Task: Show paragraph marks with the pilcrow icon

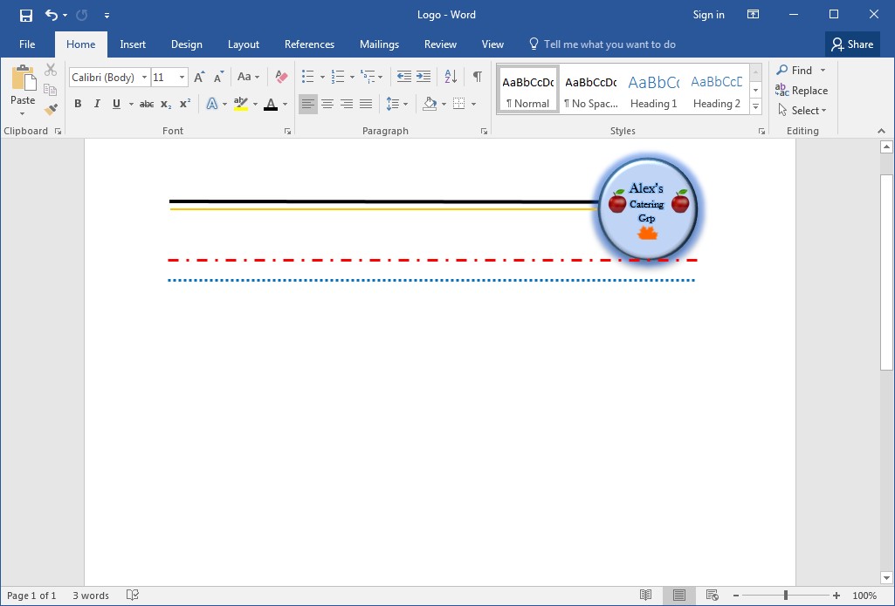Action: pos(477,78)
